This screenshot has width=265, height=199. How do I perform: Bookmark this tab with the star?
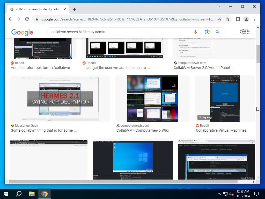(x=228, y=19)
